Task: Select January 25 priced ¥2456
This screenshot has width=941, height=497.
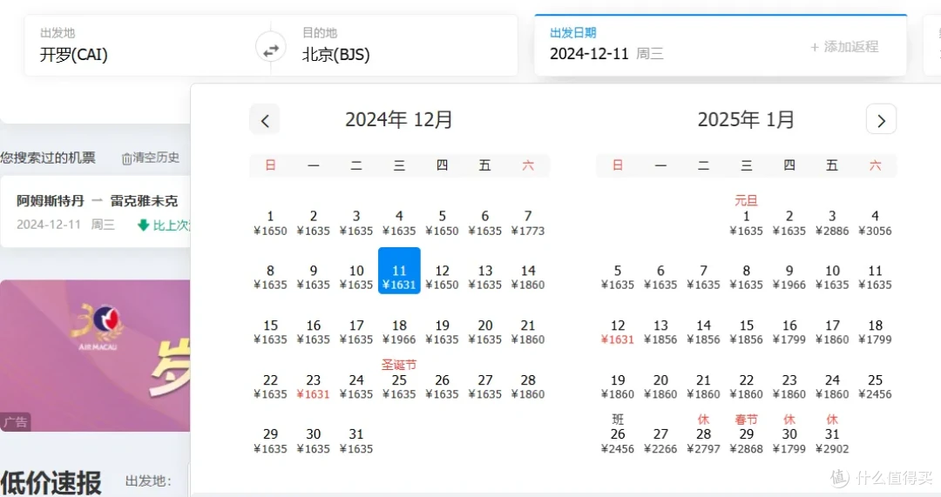Action: pos(875,386)
